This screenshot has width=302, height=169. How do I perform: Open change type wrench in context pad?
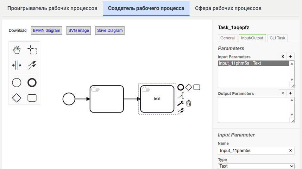(181, 103)
